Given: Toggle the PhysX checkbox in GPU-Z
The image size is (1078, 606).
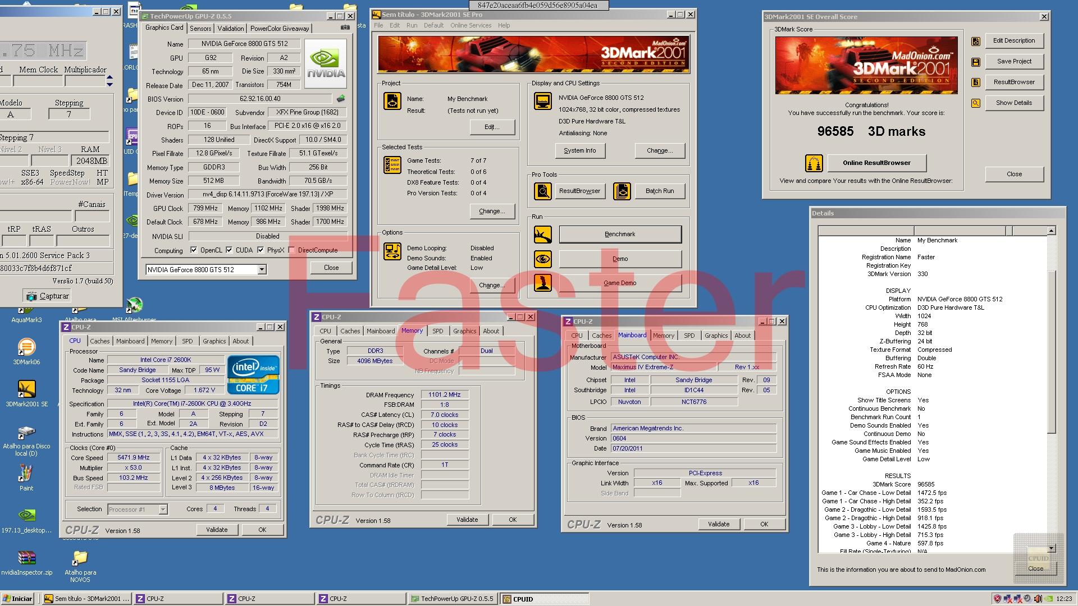Looking at the screenshot, I should click(x=261, y=250).
